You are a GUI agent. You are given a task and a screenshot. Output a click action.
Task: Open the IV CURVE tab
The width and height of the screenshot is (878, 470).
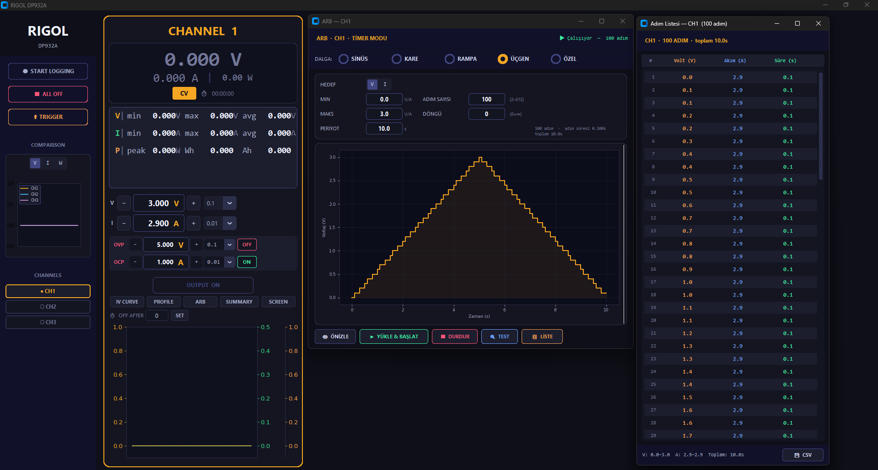[127, 302]
